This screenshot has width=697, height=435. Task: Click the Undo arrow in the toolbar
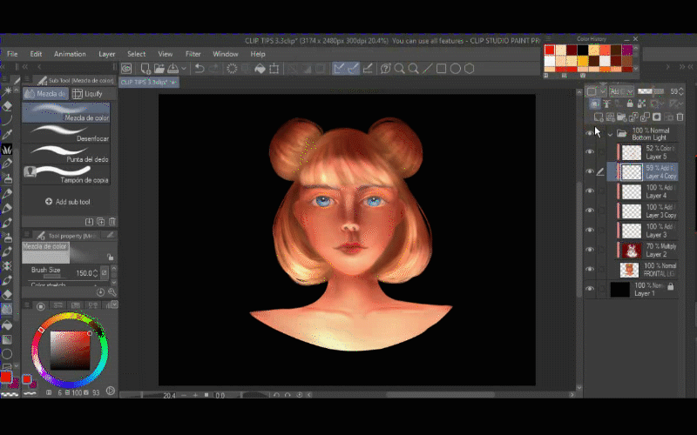(x=200, y=69)
